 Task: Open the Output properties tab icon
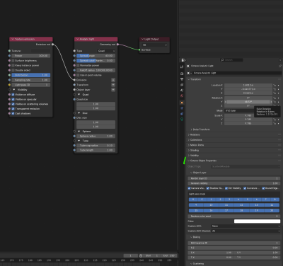(182, 79)
